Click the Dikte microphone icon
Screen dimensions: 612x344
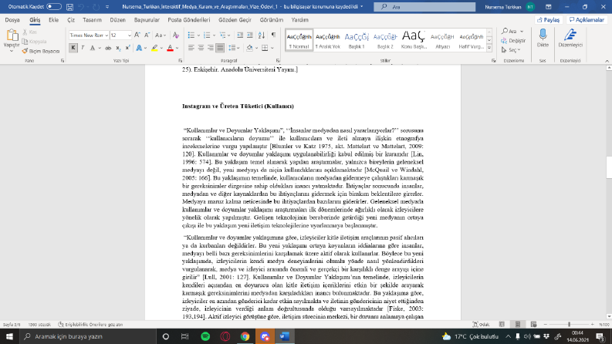pyautogui.click(x=543, y=35)
